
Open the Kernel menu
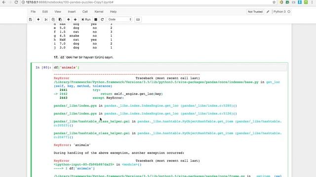click(x=99, y=12)
